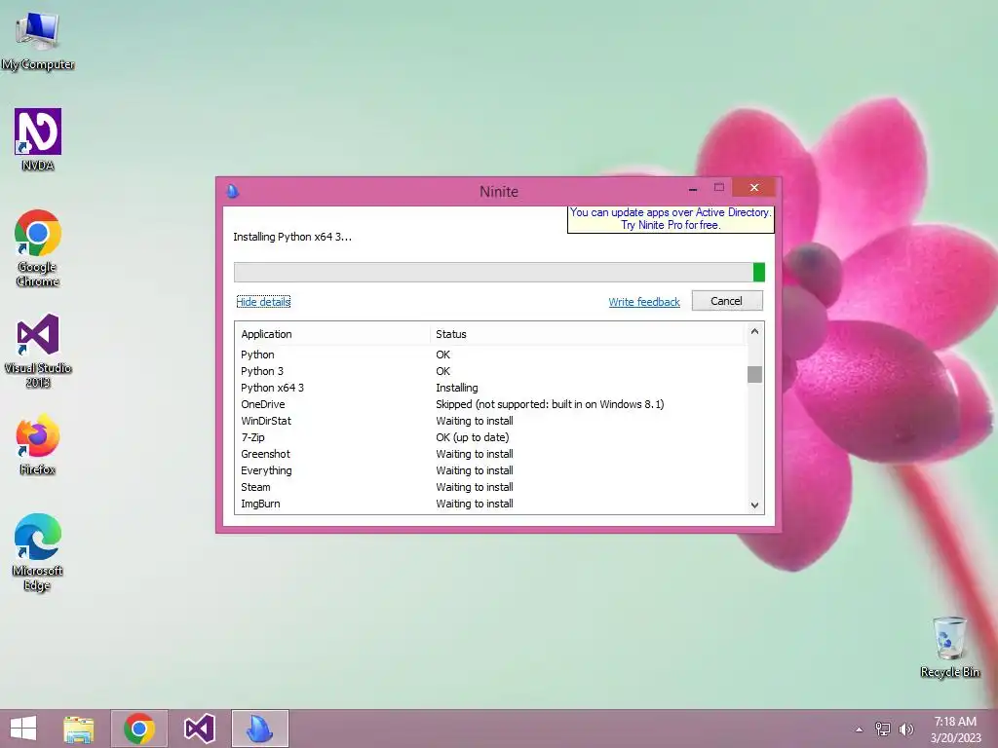Select the Visual Studio 2013 desktop shortcut
This screenshot has height=748, width=998.
[x=38, y=351]
